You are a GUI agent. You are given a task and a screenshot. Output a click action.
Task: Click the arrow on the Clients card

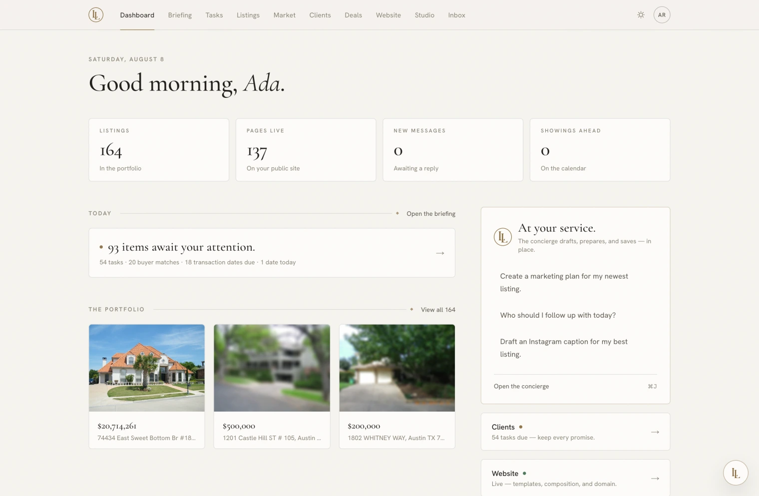click(655, 432)
